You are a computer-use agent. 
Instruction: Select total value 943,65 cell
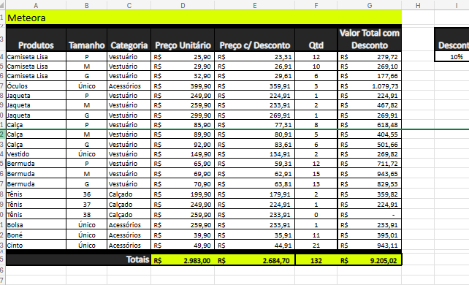click(370, 174)
